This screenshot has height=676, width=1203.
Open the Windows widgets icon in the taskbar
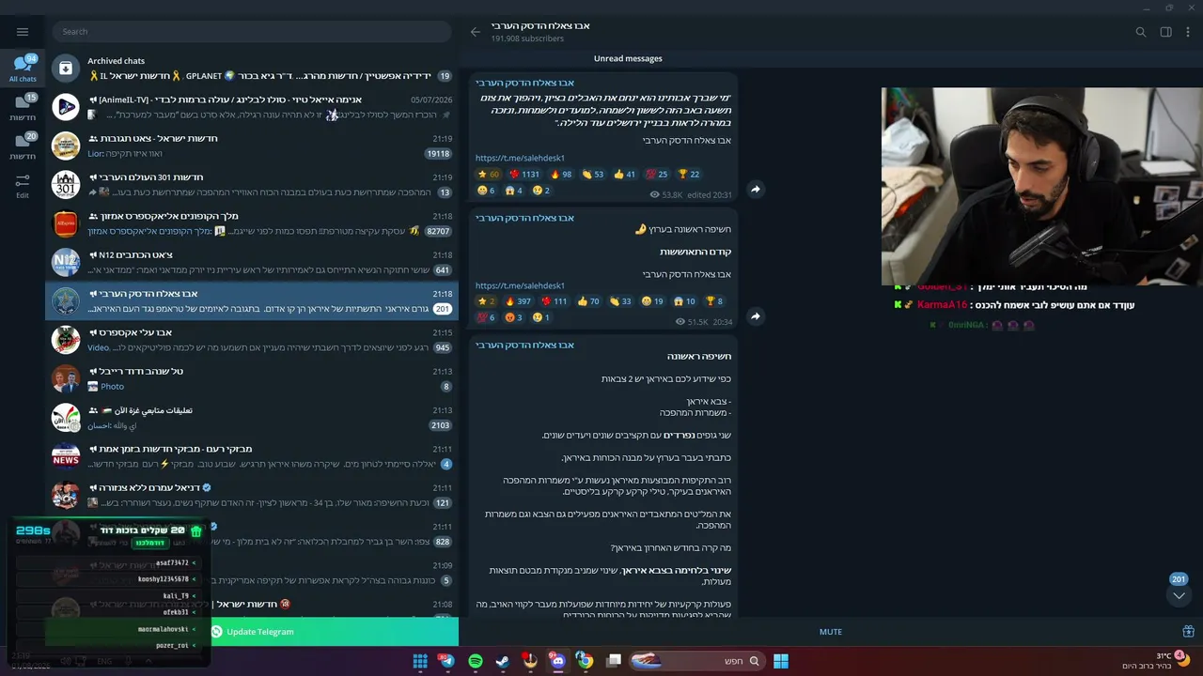[420, 661]
